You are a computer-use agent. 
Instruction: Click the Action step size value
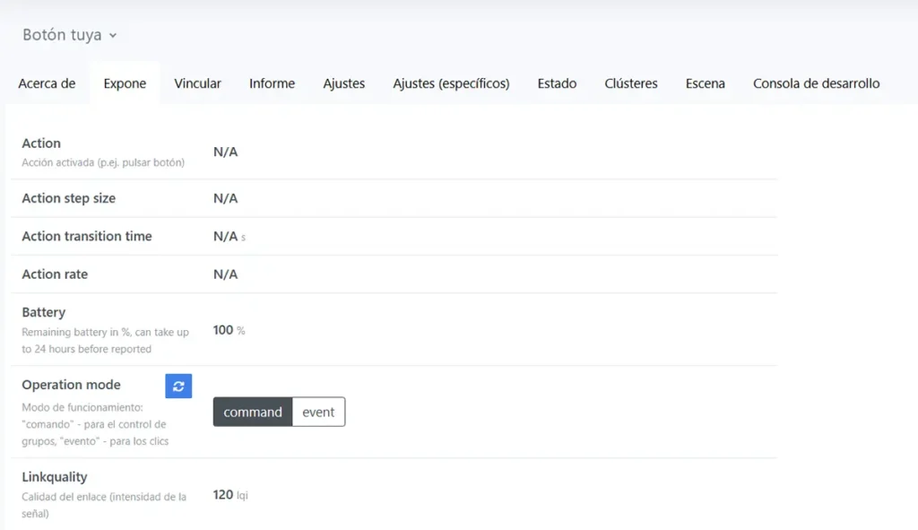coord(225,198)
